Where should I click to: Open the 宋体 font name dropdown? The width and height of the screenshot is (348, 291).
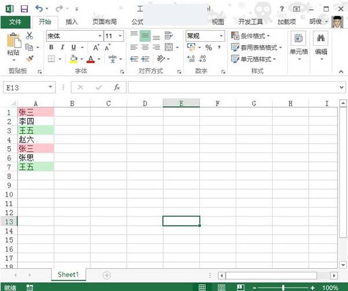[100, 36]
